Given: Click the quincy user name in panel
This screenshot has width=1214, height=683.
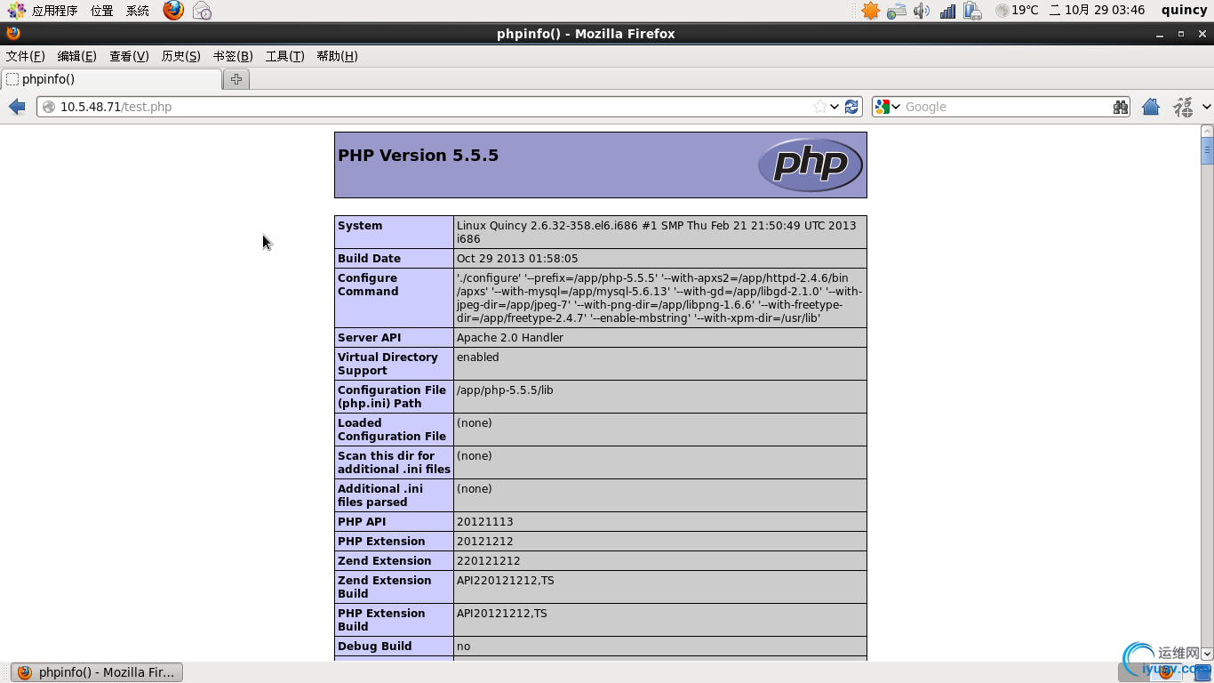Looking at the screenshot, I should [x=1184, y=11].
